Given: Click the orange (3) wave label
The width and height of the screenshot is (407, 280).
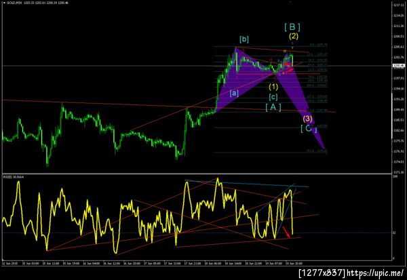Looking at the screenshot, I should coord(307,119).
